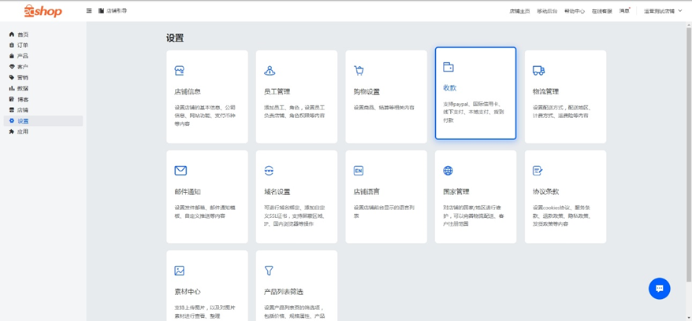Open the 素材中心 image icon
Viewport: 692px width, 321px height.
pyautogui.click(x=180, y=271)
